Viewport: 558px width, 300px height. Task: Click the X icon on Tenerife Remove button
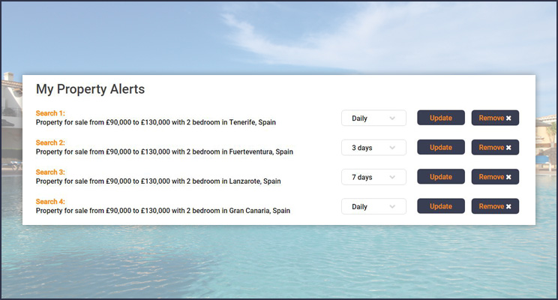(x=508, y=118)
